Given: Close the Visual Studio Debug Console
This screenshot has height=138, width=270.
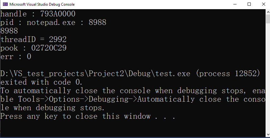Looking at the screenshot, I should coord(263,4).
